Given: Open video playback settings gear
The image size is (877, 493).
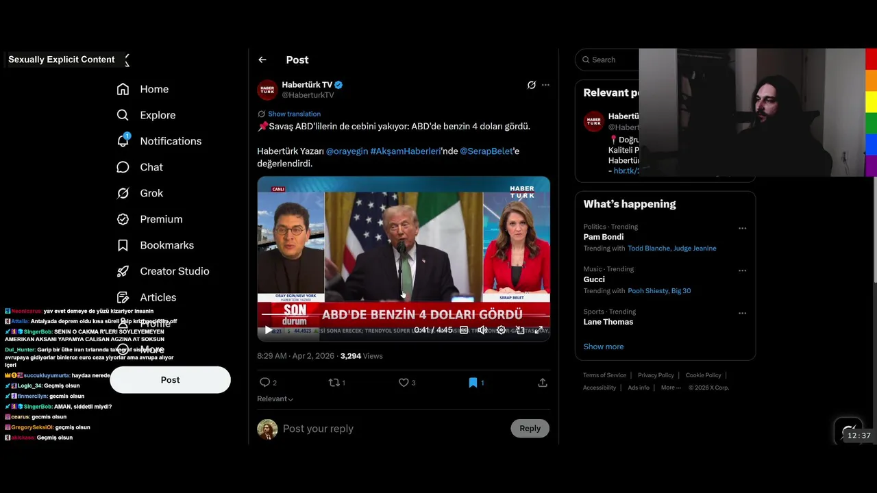Looking at the screenshot, I should 502,330.
